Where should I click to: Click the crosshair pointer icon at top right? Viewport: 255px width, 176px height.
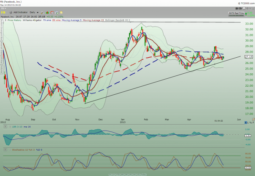point(247,8)
